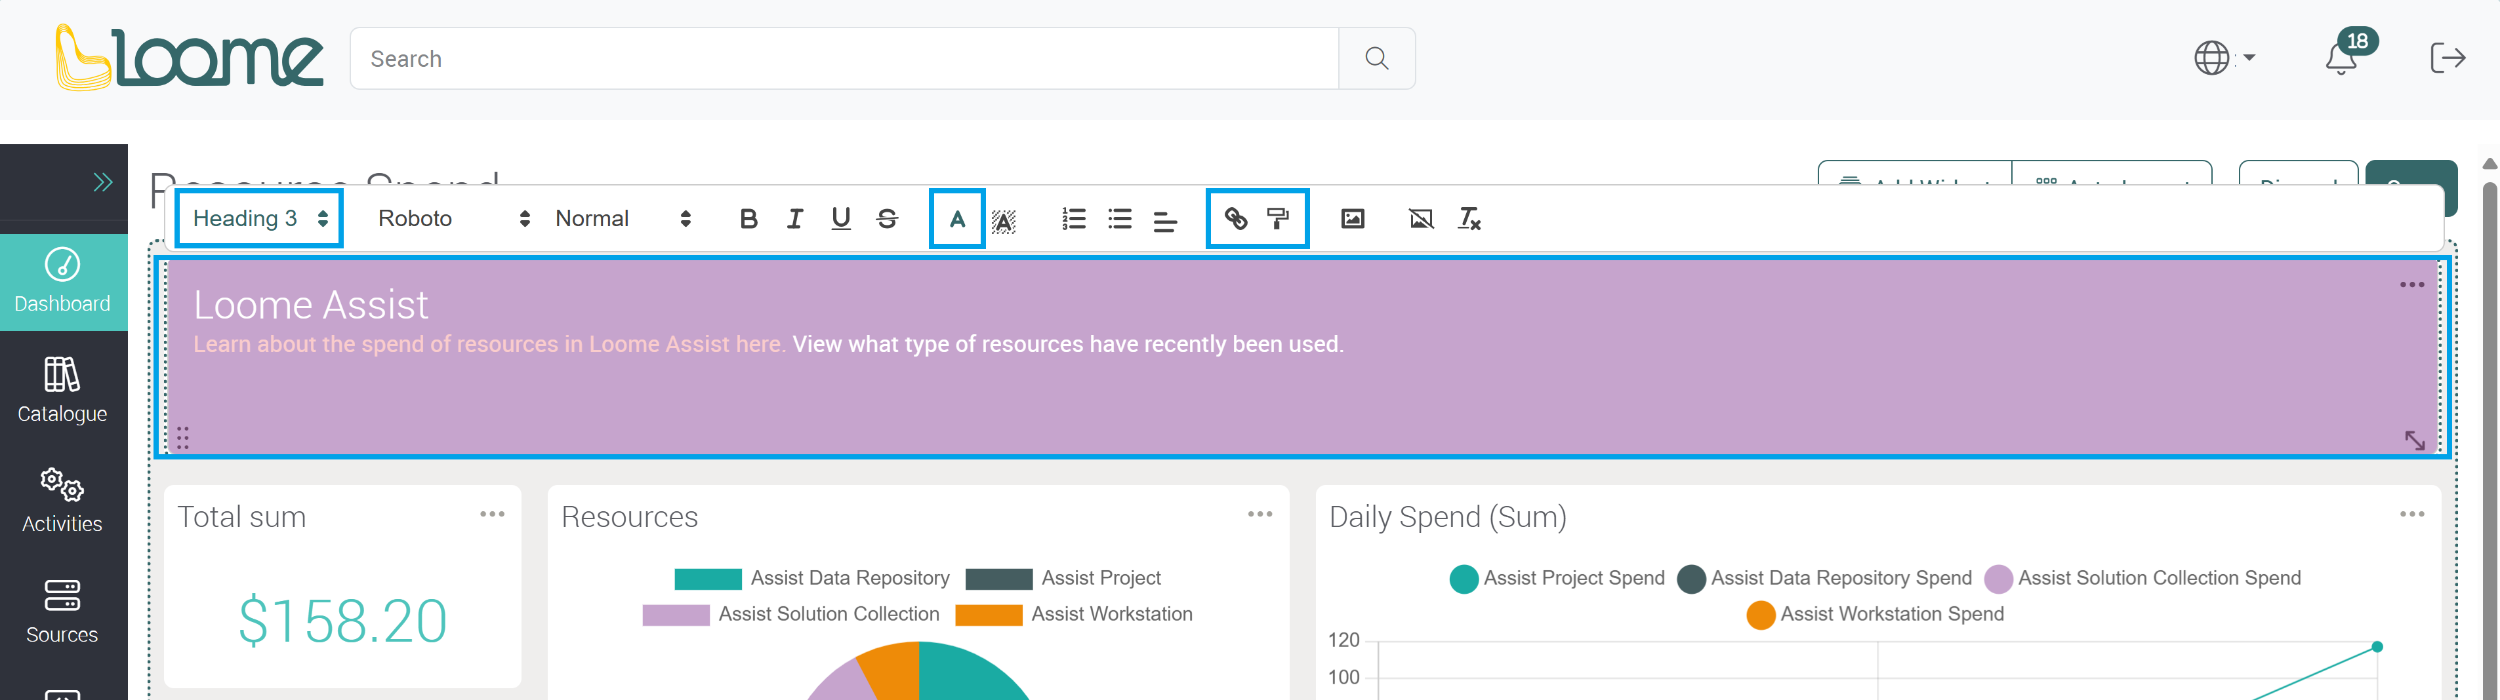
Task: Open the text color picker
Action: point(957,219)
